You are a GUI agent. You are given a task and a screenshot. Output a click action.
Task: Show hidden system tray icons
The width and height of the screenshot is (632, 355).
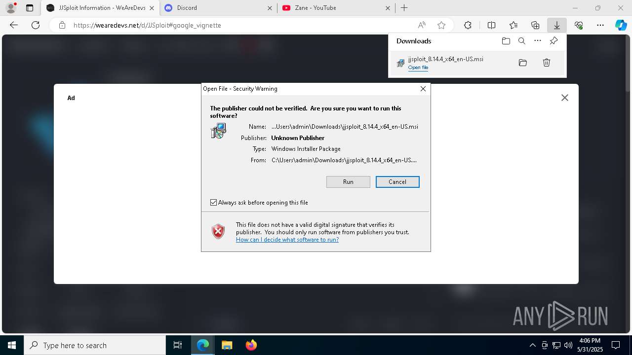pos(532,345)
